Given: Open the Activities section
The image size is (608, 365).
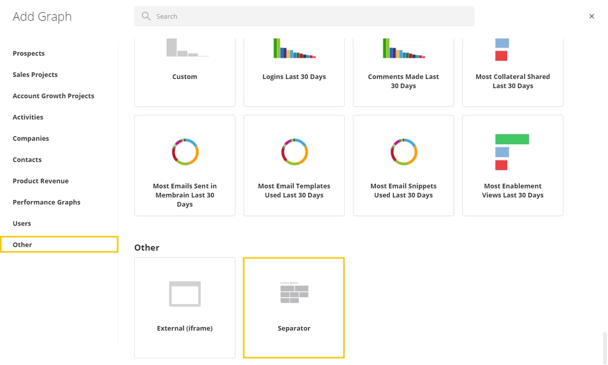Looking at the screenshot, I should (x=28, y=117).
